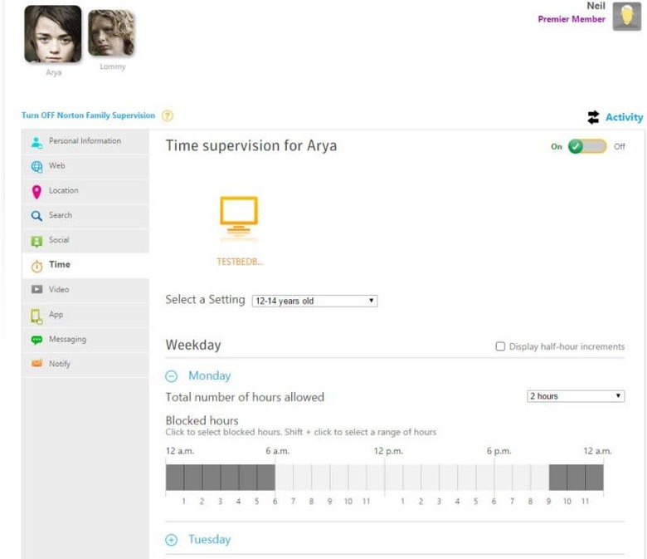Click the Location pin icon

[36, 191]
